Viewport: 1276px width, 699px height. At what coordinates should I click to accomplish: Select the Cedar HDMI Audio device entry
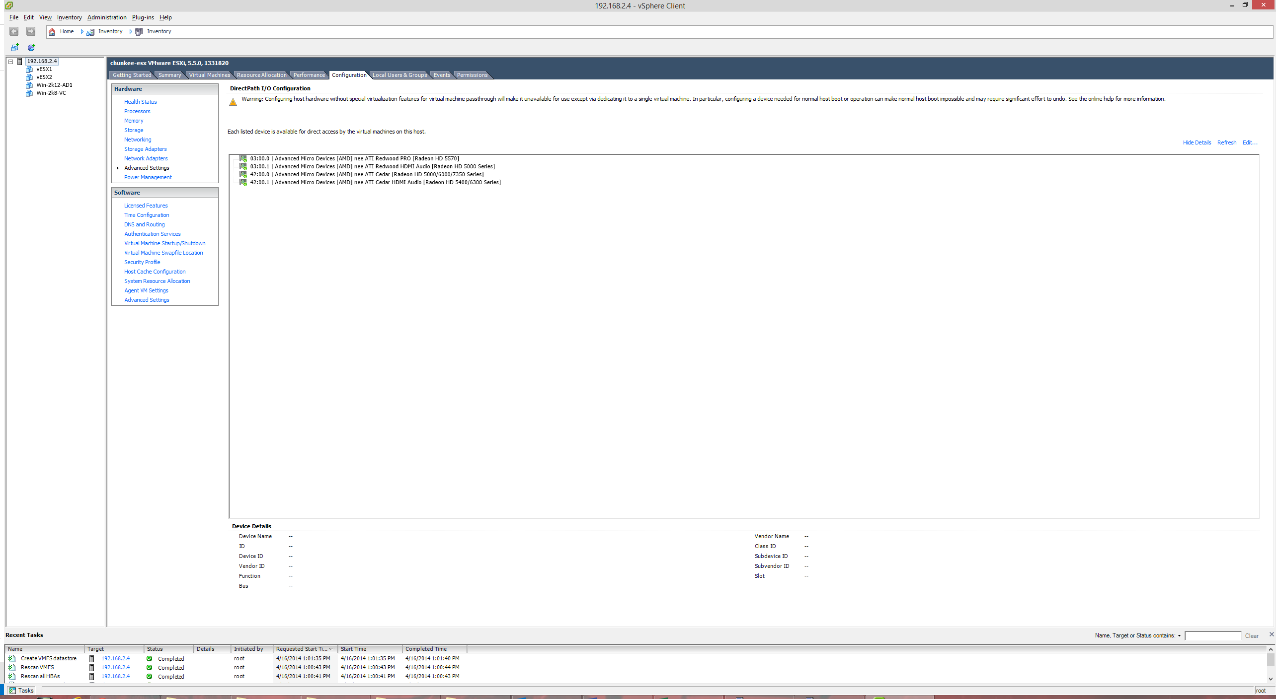375,183
